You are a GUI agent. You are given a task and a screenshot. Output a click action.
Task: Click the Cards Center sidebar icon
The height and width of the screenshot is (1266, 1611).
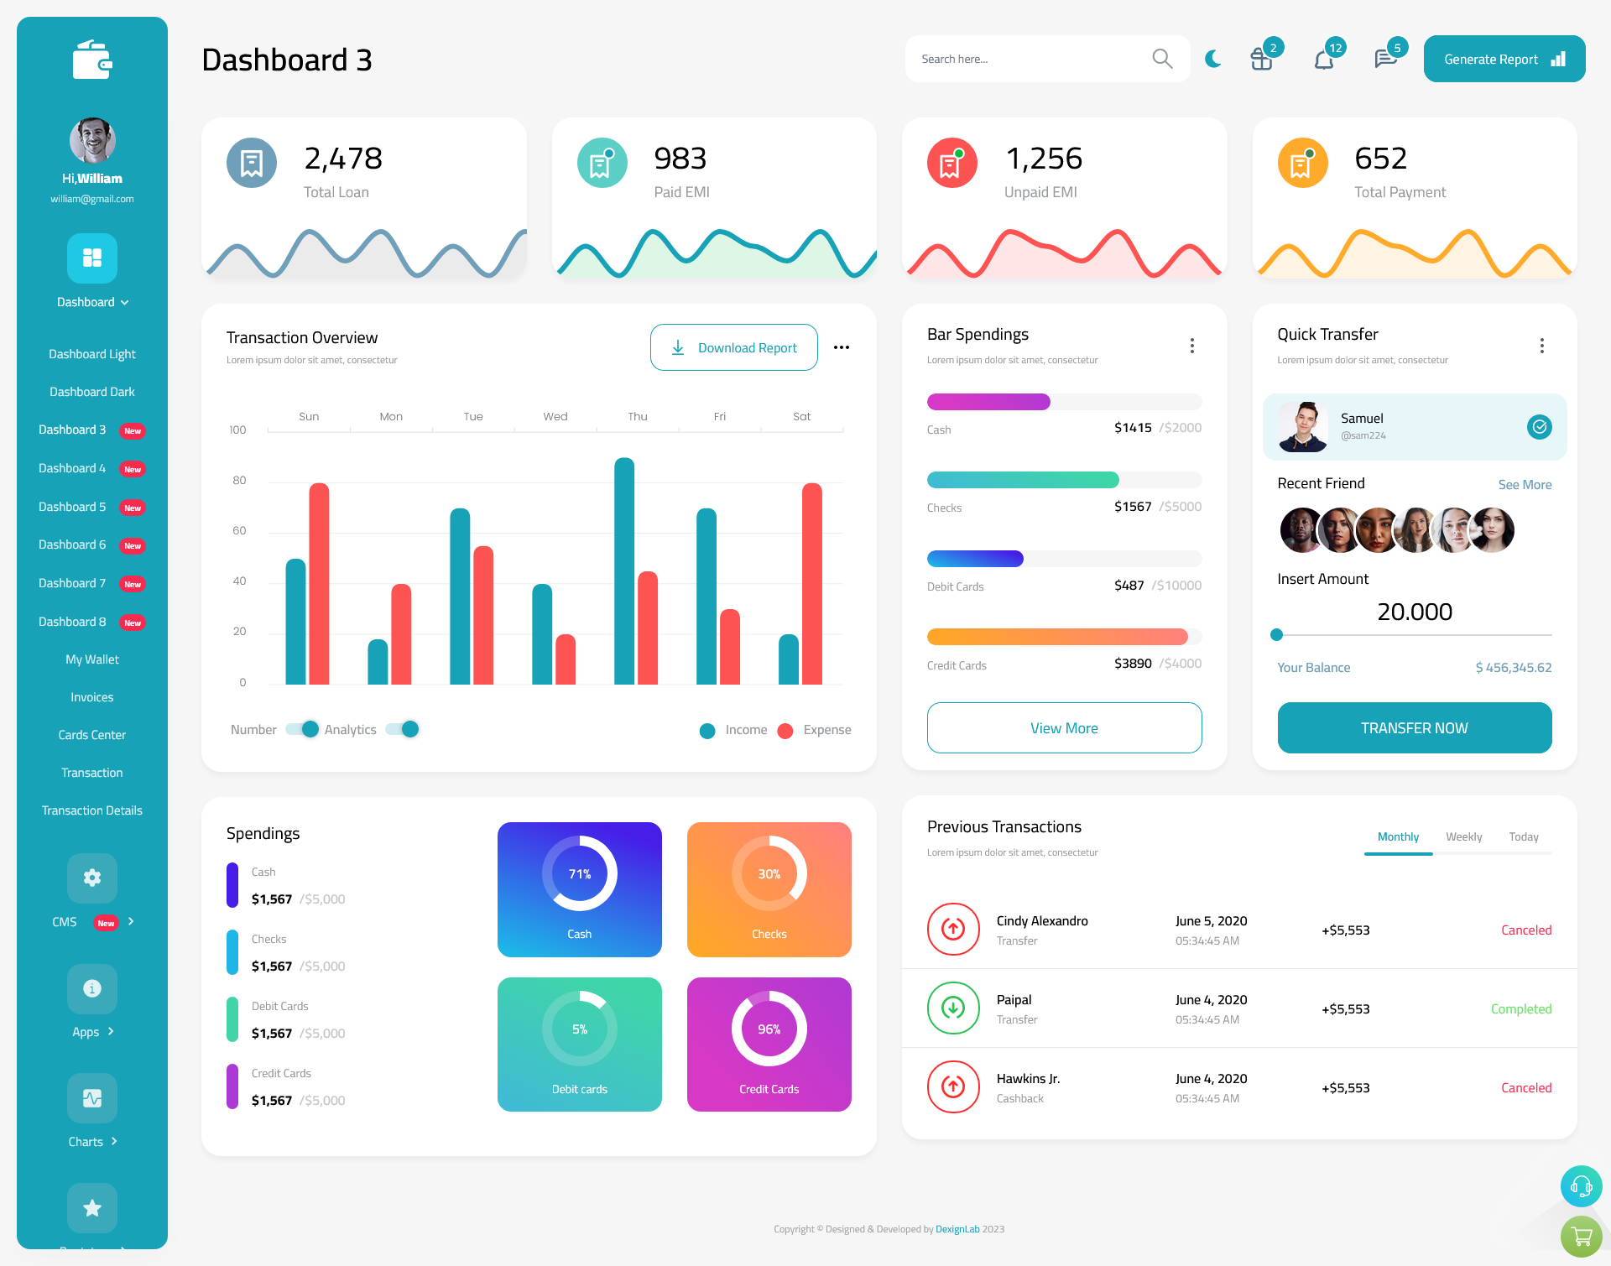(x=91, y=734)
